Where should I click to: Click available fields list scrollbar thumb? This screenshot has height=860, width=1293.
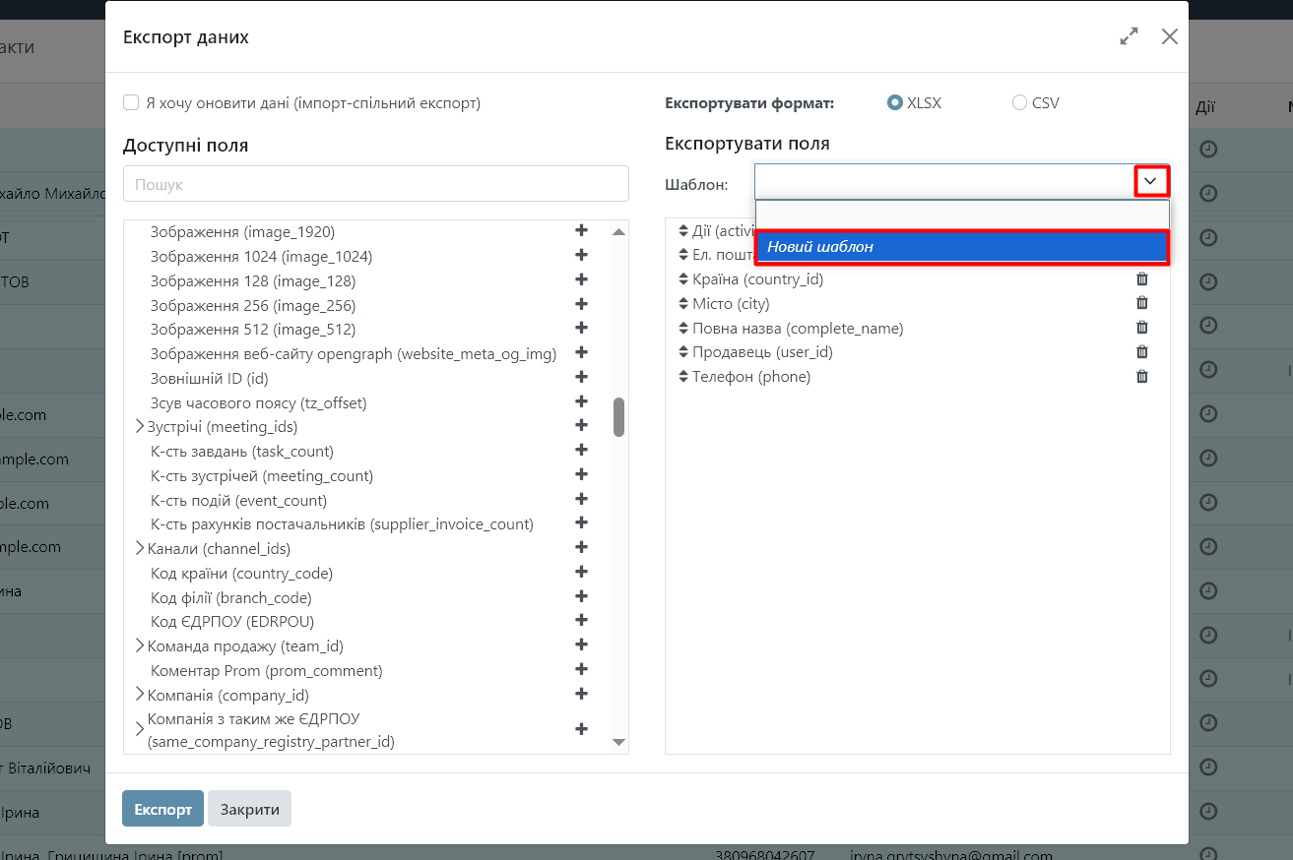[618, 416]
